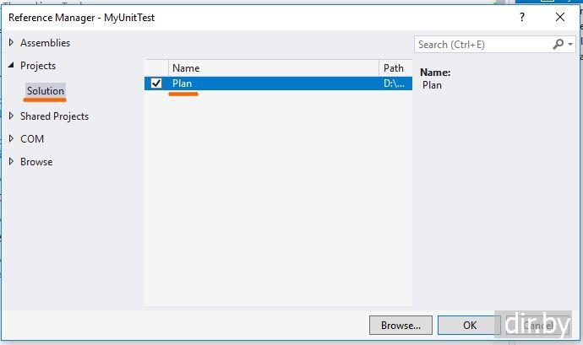The image size is (583, 345).
Task: Click the Path column header
Action: [395, 67]
